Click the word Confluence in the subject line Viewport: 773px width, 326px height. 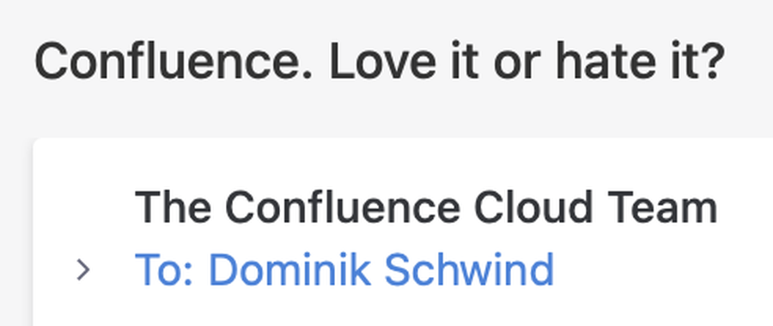click(173, 62)
